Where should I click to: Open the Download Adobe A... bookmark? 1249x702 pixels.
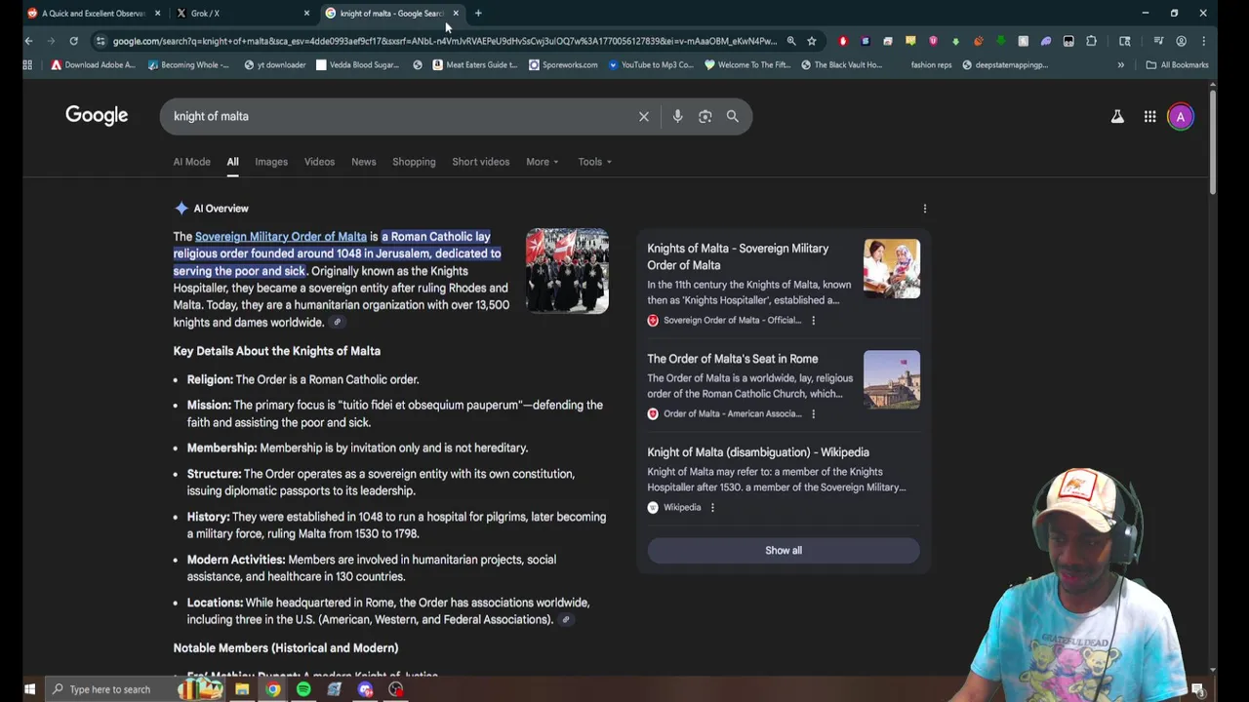(x=93, y=64)
